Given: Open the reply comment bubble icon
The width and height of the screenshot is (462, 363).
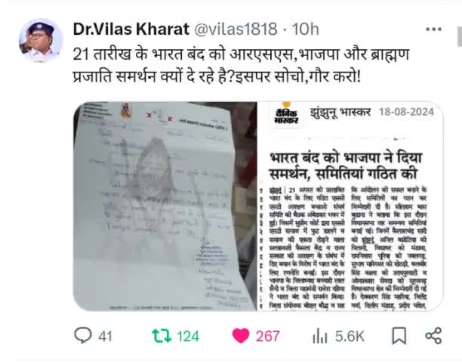Looking at the screenshot, I should coord(83,336).
